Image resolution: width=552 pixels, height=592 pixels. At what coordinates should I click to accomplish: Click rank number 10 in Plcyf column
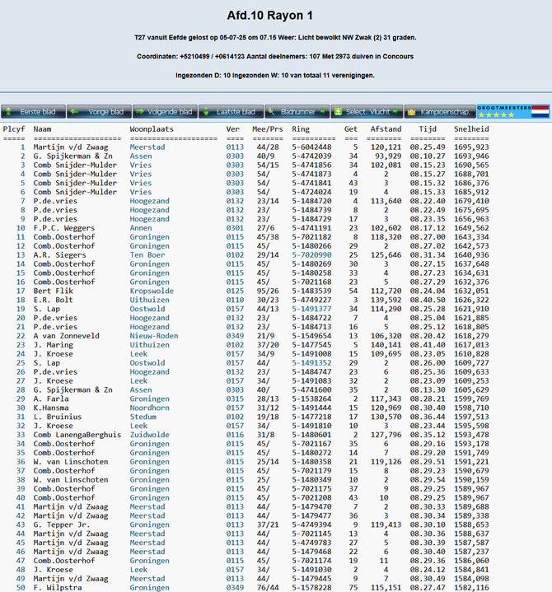click(x=21, y=228)
